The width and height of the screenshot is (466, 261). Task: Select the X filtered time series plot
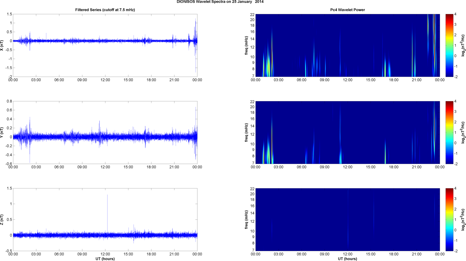tap(105, 45)
